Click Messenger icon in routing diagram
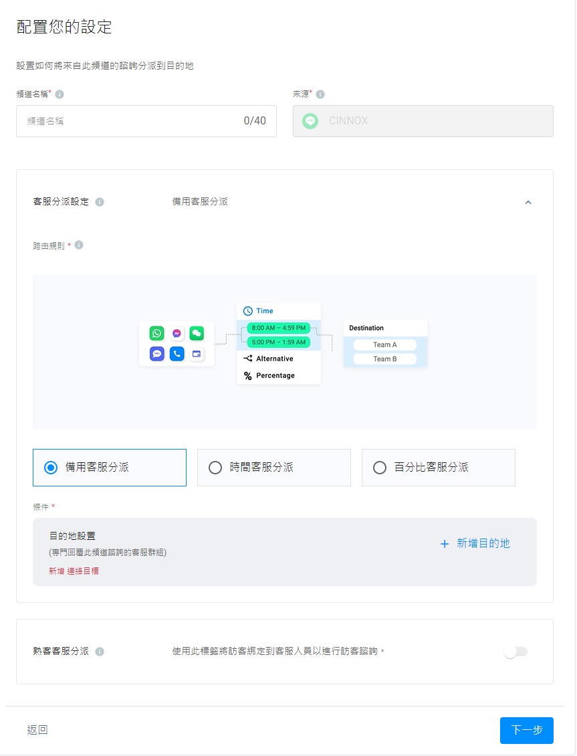 click(x=177, y=333)
